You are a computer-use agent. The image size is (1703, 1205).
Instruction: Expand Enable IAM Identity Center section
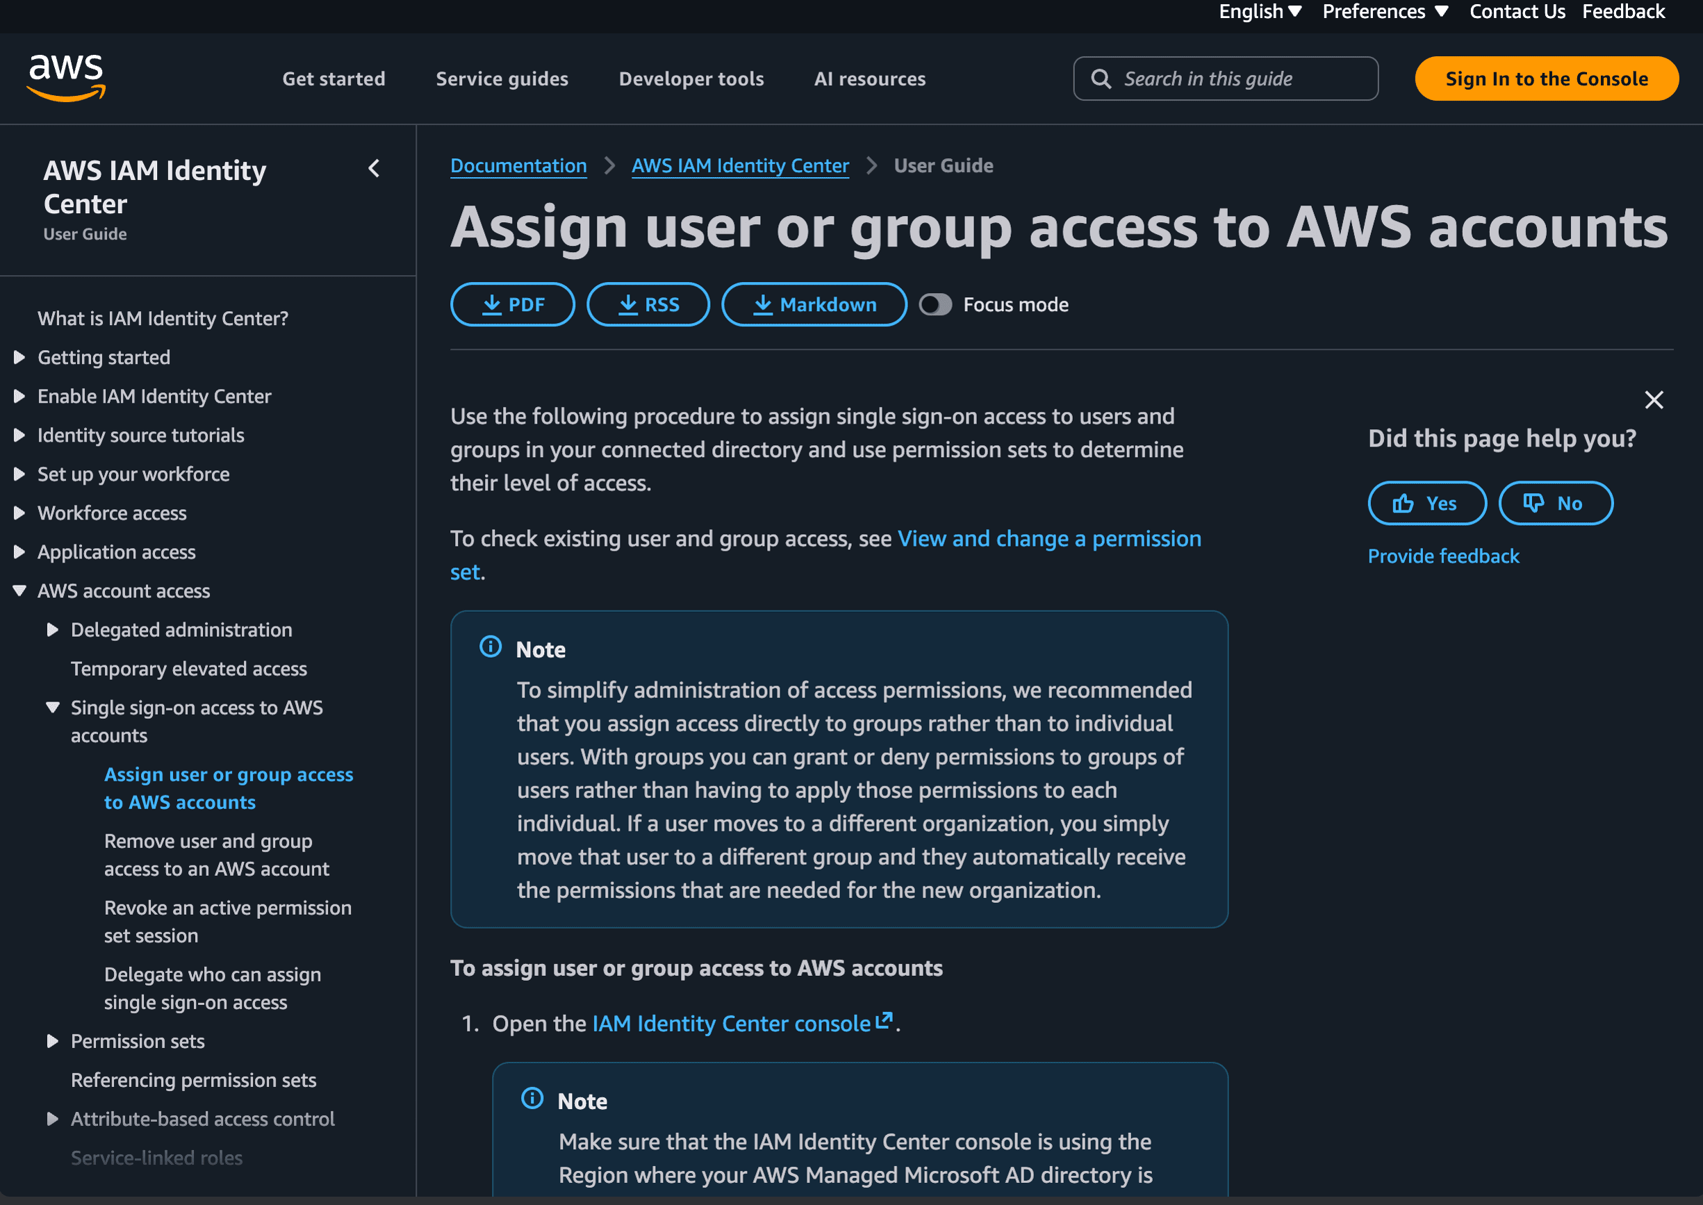coord(19,396)
